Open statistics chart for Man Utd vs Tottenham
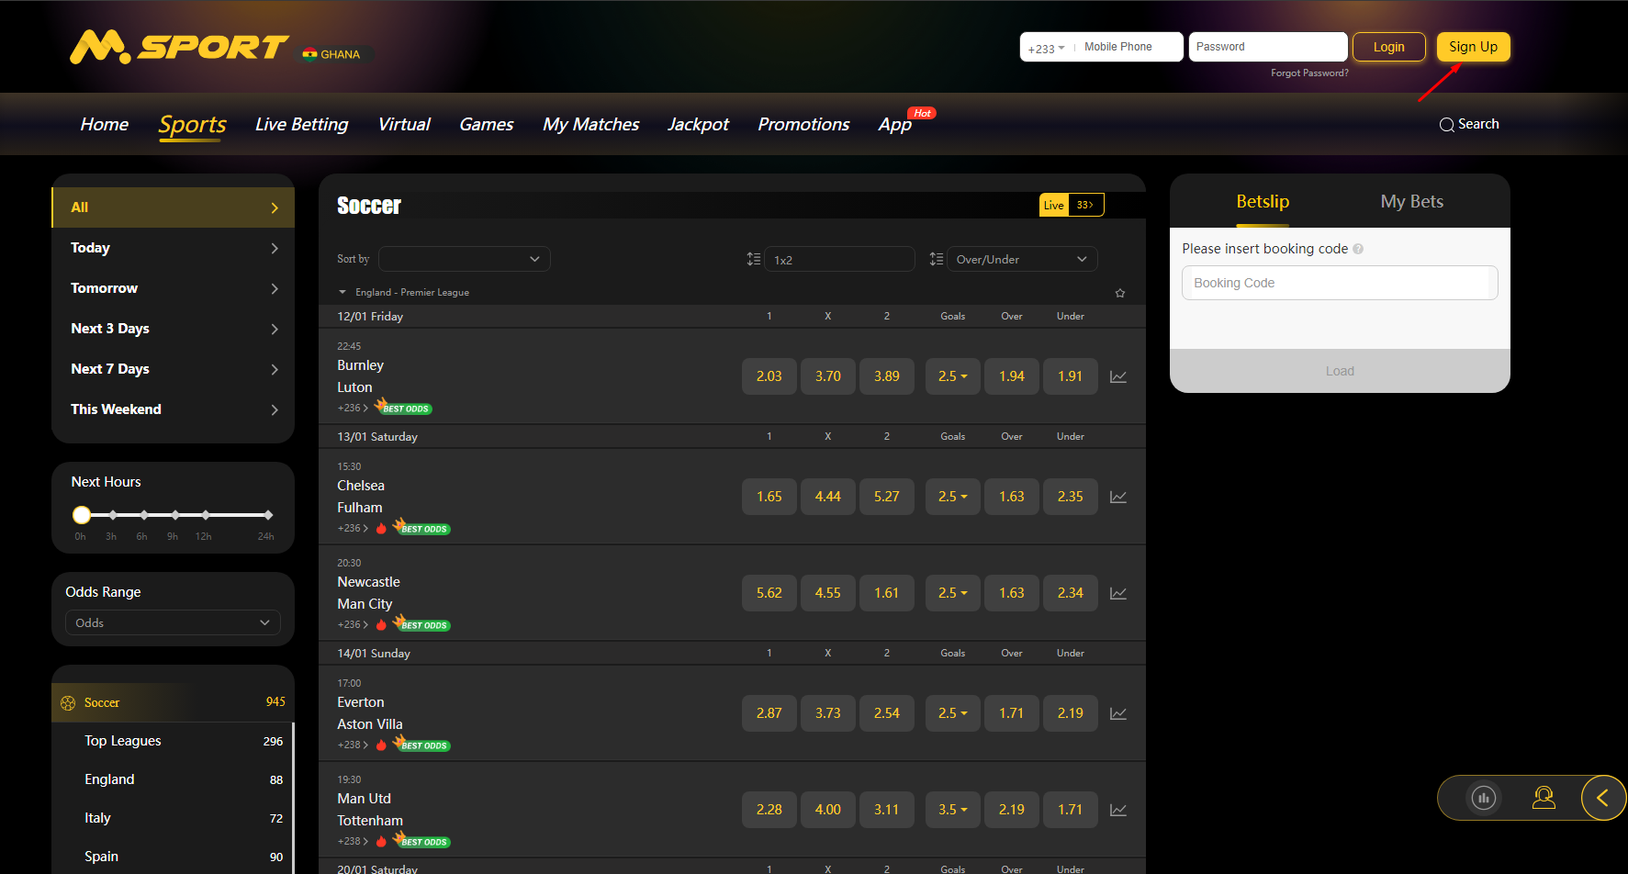This screenshot has width=1628, height=874. pos(1117,810)
